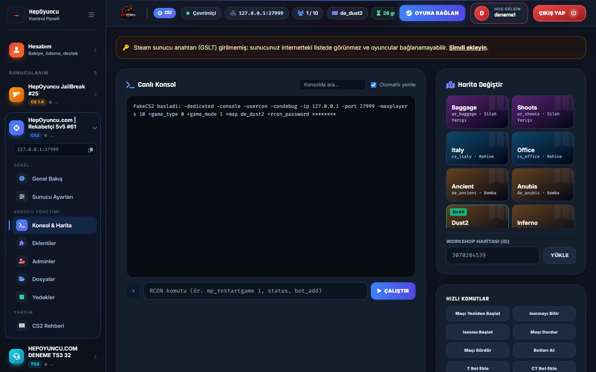Expand the Hesabım chevron arrow

click(96, 50)
